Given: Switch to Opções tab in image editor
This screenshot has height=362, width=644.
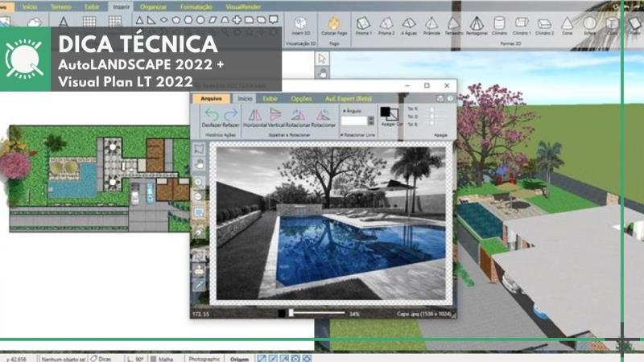Looking at the screenshot, I should point(301,99).
